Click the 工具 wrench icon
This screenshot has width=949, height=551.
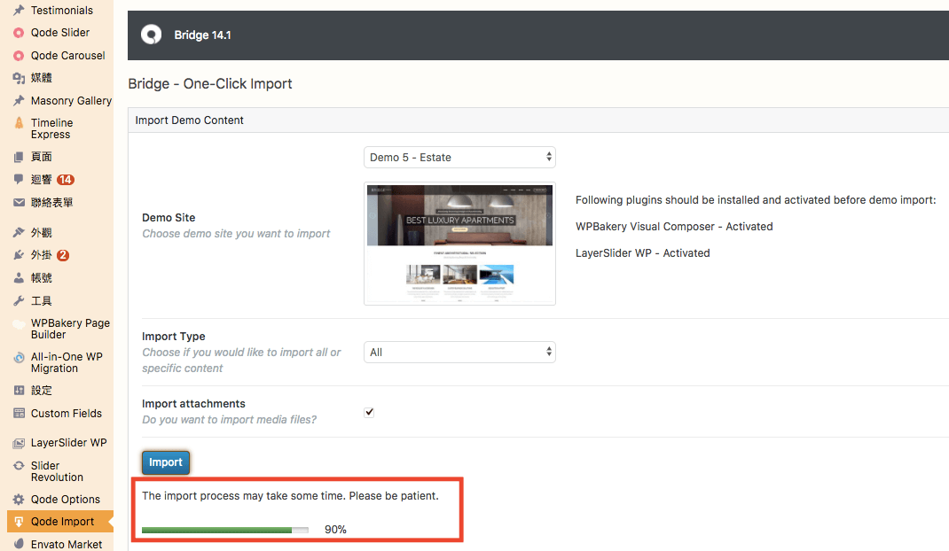pyautogui.click(x=19, y=300)
